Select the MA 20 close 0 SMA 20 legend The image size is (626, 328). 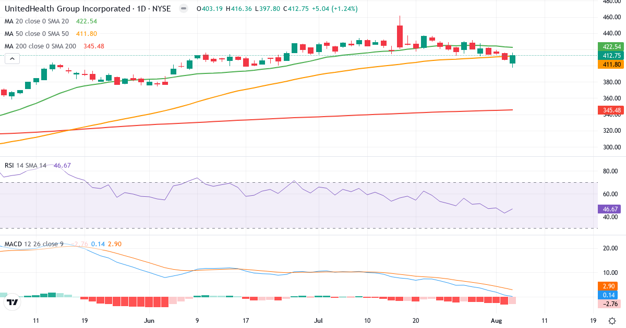point(37,21)
